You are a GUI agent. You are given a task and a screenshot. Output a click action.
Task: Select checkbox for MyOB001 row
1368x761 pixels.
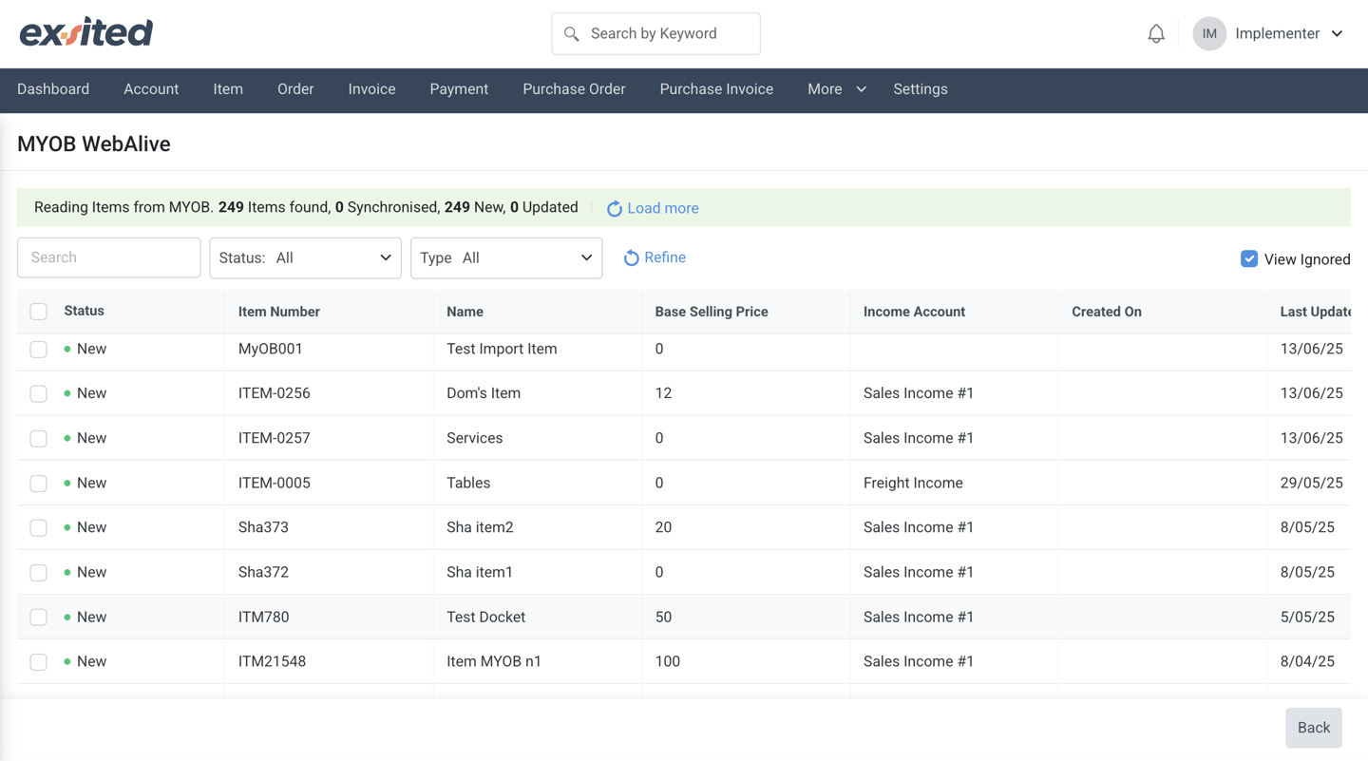tap(38, 350)
